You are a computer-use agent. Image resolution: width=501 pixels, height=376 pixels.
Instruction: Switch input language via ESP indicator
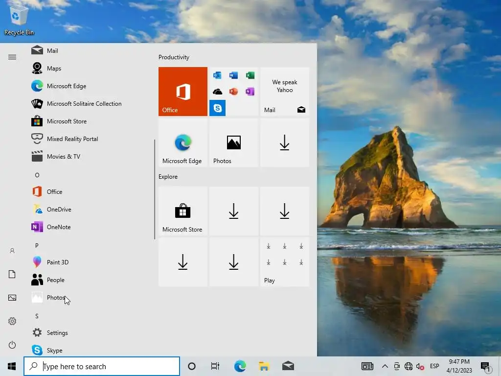(x=434, y=366)
